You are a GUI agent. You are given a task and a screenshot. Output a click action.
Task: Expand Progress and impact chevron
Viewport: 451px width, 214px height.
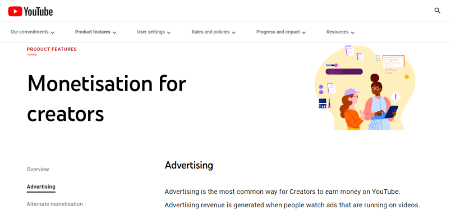303,33
